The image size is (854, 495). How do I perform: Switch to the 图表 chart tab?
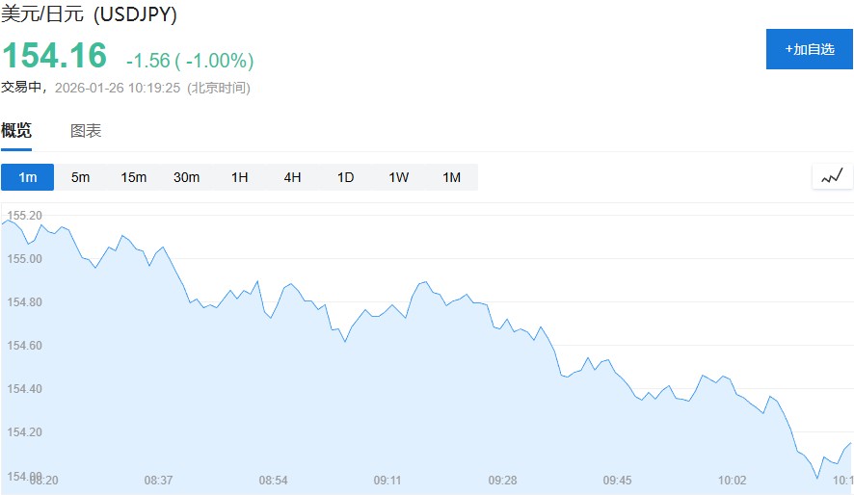tap(86, 131)
